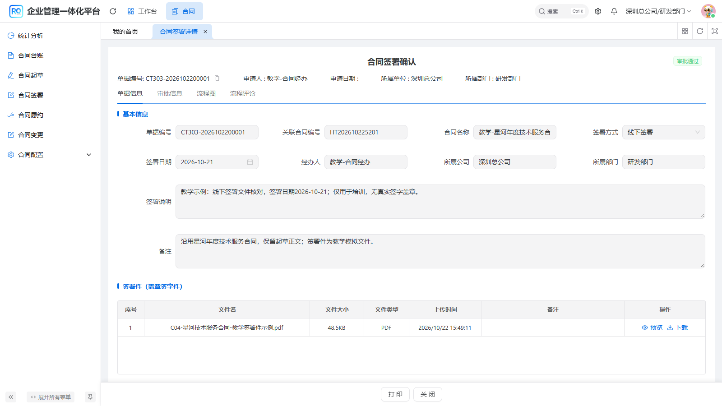This screenshot has width=722, height=406.
Task: Click the calendar icon in 签署日期 field
Action: pos(250,162)
